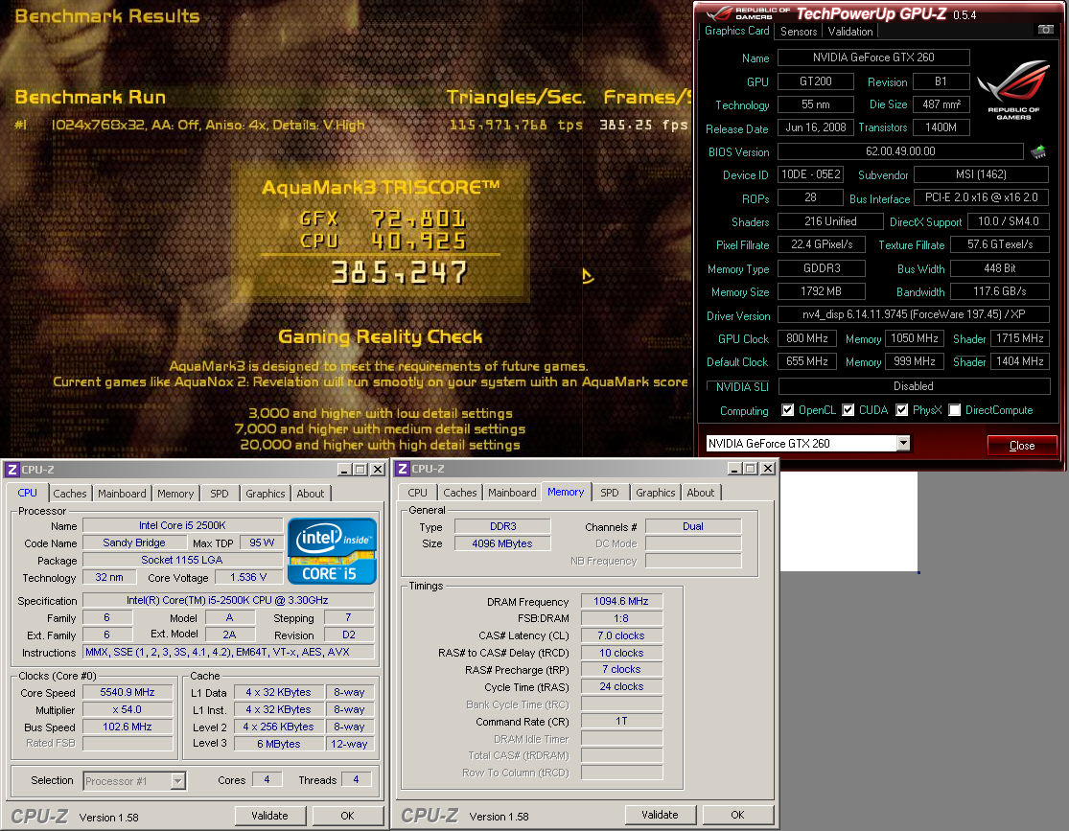
Task: Open the NVIDIA GeForce GTX 260 card dropdown
Action: (903, 444)
